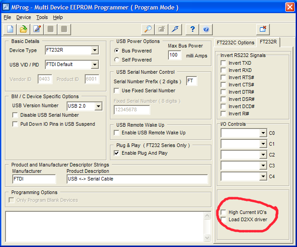
Task: Toggle the Invert CTS# checkbox
Action: coord(224,85)
